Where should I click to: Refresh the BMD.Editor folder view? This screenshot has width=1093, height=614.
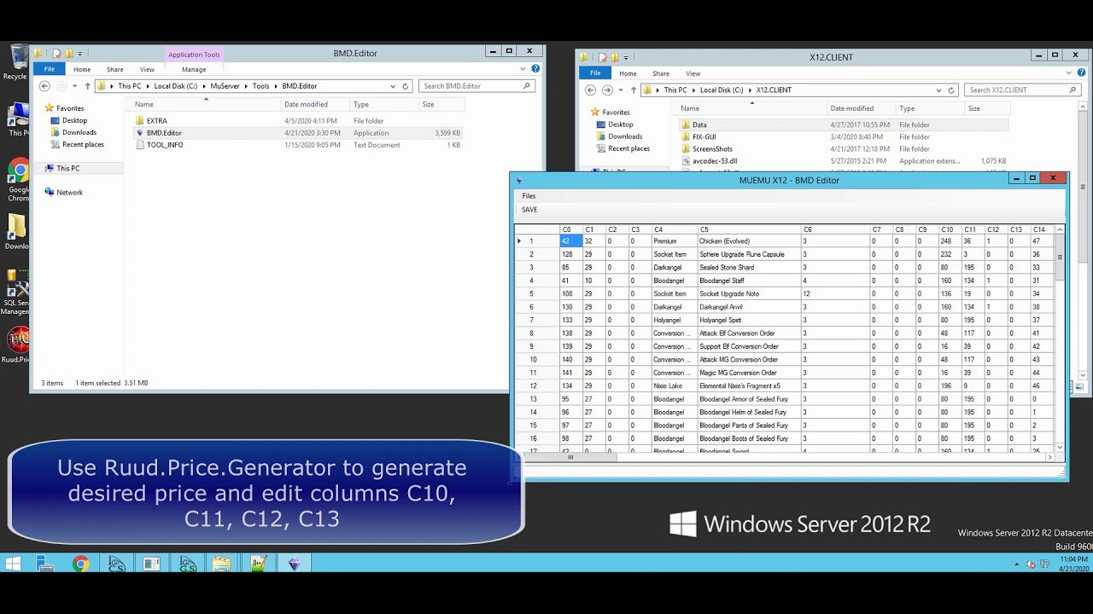[406, 86]
